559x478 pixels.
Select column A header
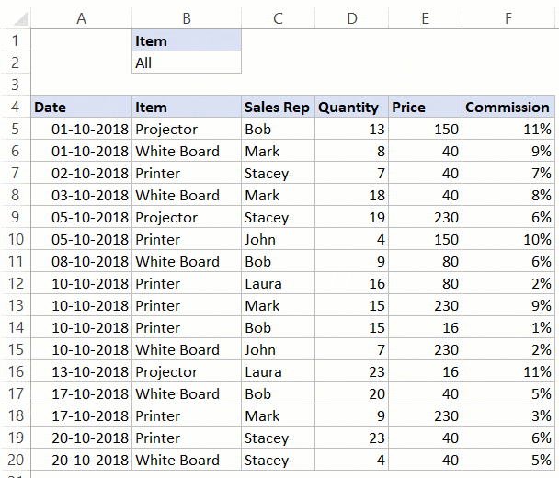[81, 18]
